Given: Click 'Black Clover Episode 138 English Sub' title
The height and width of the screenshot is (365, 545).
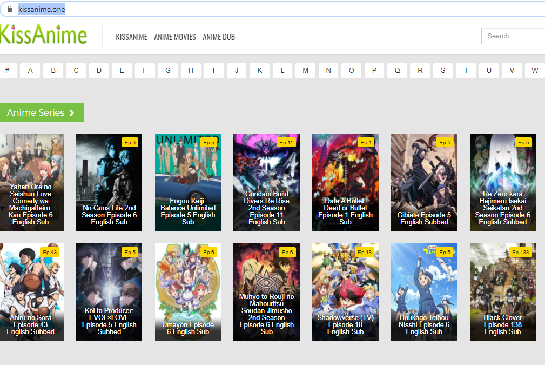Looking at the screenshot, I should pyautogui.click(x=503, y=324).
